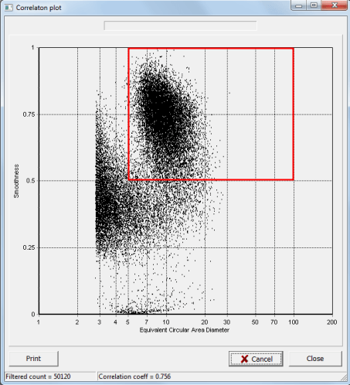Click the 0.25 tick label on the y-axis
Image resolution: width=350 pixels, height=385 pixels.
tap(29, 247)
